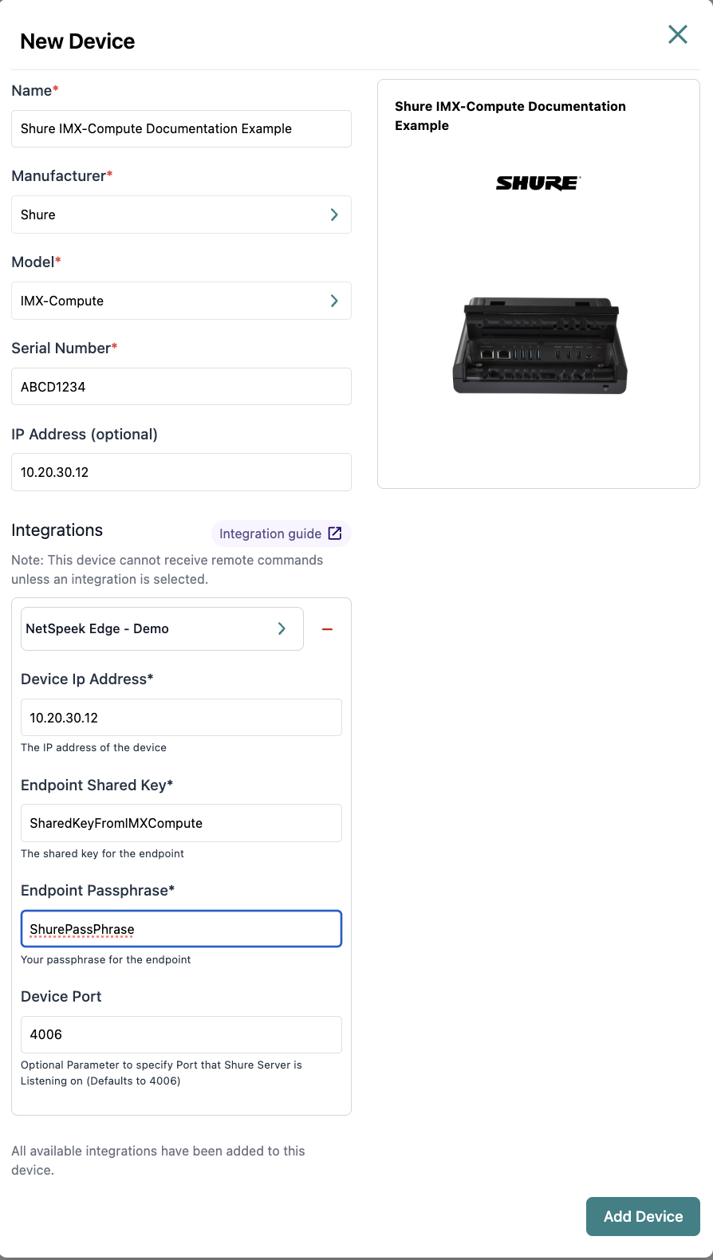Screen dimensions: 713x1260
Task: Select the Device Ip Address integration field
Action: point(181,718)
